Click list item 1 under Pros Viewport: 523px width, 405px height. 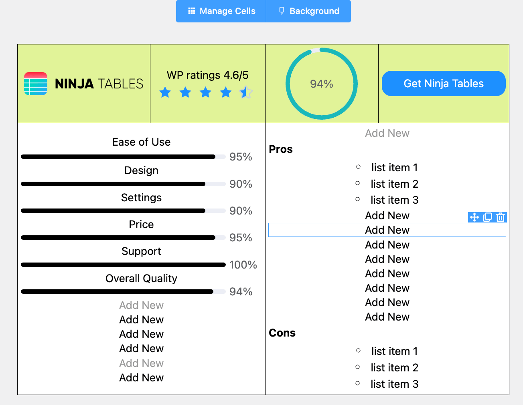[x=394, y=167]
